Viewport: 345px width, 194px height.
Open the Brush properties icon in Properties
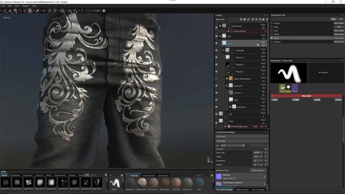(x=282, y=88)
